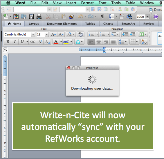
Task: Select Justify text alignment
Action: pos(113,42)
